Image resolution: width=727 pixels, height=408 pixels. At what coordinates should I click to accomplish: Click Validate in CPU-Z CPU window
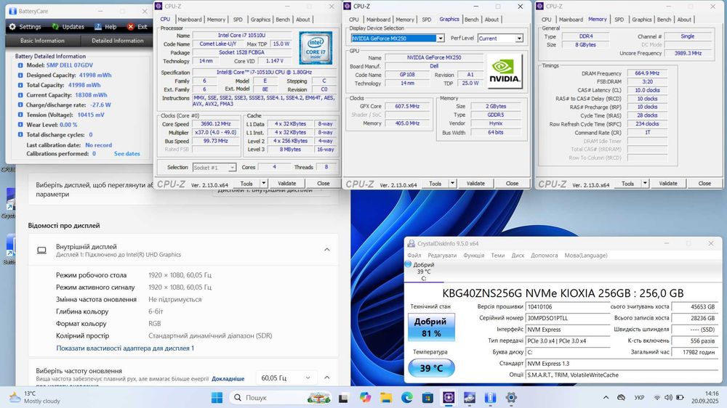tap(287, 184)
